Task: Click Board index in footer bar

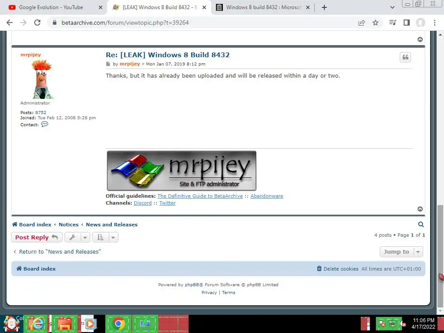Action: coord(36,269)
